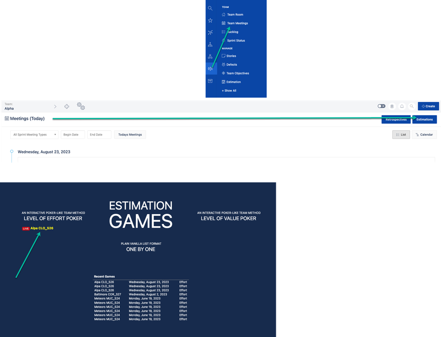Open the highlighted team people icon in sidebar
The height and width of the screenshot is (337, 441).
pyautogui.click(x=211, y=68)
